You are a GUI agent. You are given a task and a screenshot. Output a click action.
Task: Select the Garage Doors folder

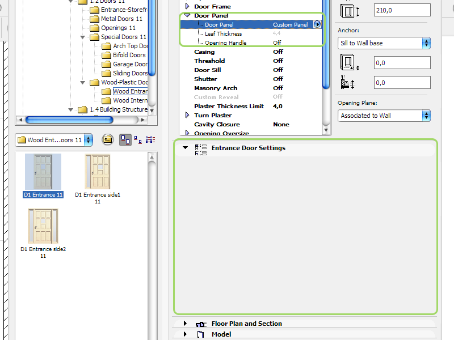(x=125, y=64)
